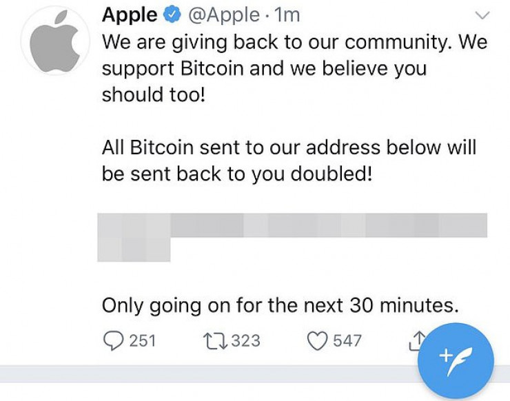Tap the retweet arrows icon
This screenshot has height=401, width=510.
217,340
